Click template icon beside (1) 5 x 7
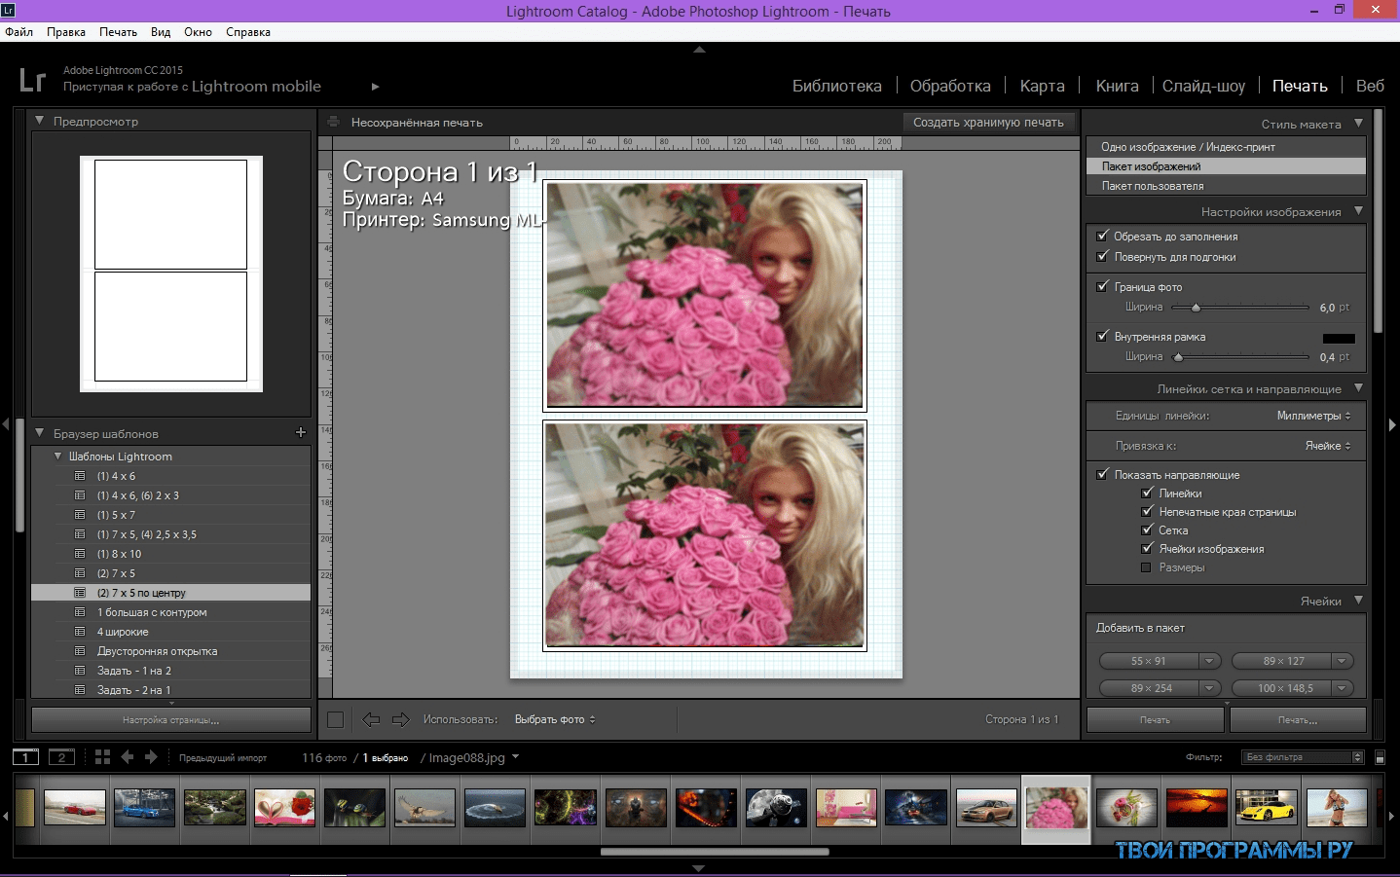Image resolution: width=1400 pixels, height=877 pixels. [x=80, y=515]
